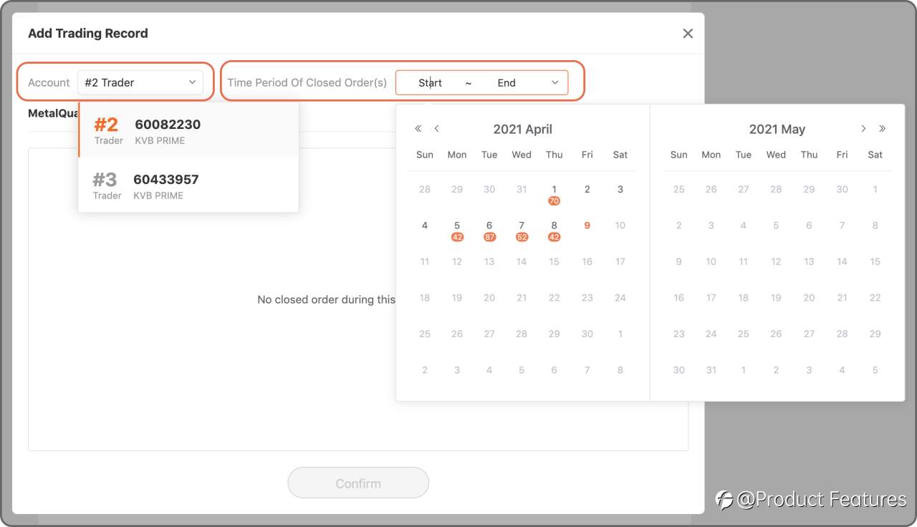Screen dimensions: 917x527
Task: Click April 22 in the April calendar
Action: pos(554,298)
